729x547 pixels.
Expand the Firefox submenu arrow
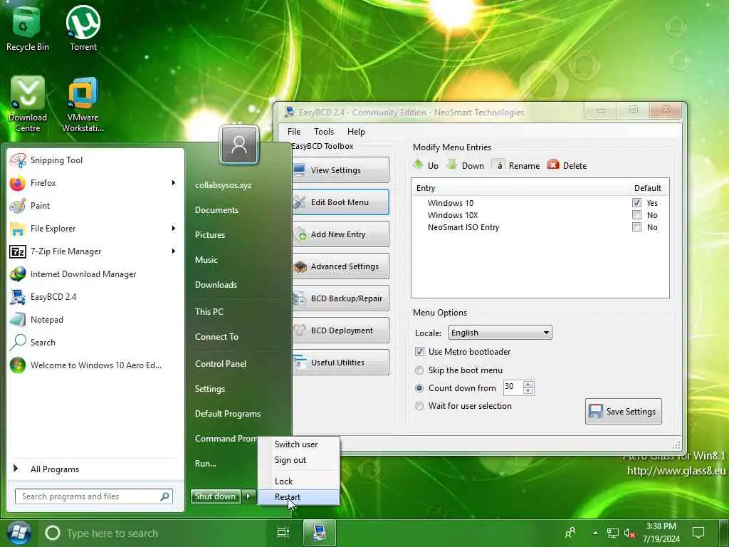click(x=174, y=183)
